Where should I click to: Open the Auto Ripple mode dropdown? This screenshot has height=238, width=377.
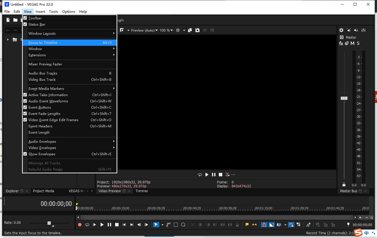click(285, 225)
